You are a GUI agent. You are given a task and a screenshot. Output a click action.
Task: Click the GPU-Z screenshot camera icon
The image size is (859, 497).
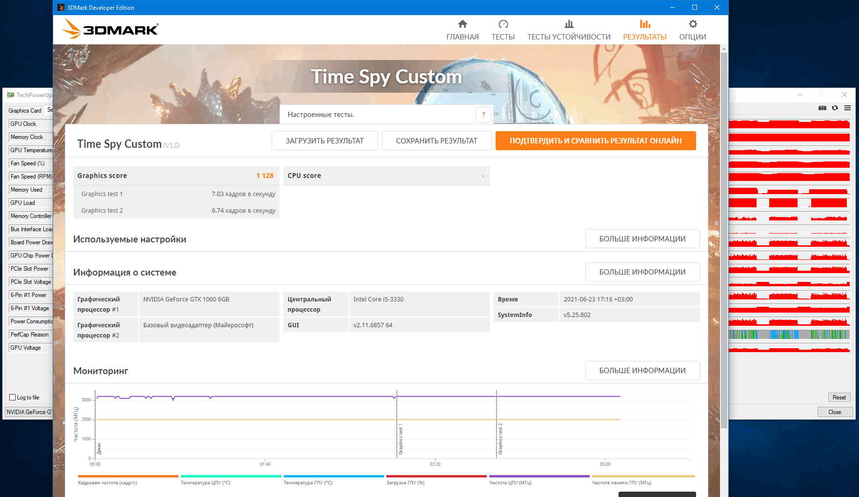coord(822,108)
